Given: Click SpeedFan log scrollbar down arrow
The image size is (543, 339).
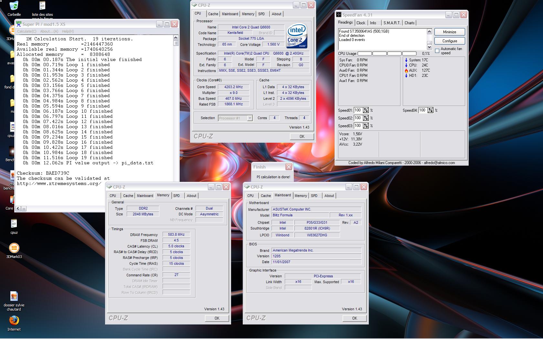Looking at the screenshot, I should (430, 47).
